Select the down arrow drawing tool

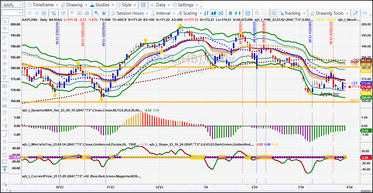click(x=4, y=142)
